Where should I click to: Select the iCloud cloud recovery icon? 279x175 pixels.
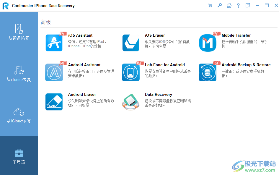(x=19, y=112)
